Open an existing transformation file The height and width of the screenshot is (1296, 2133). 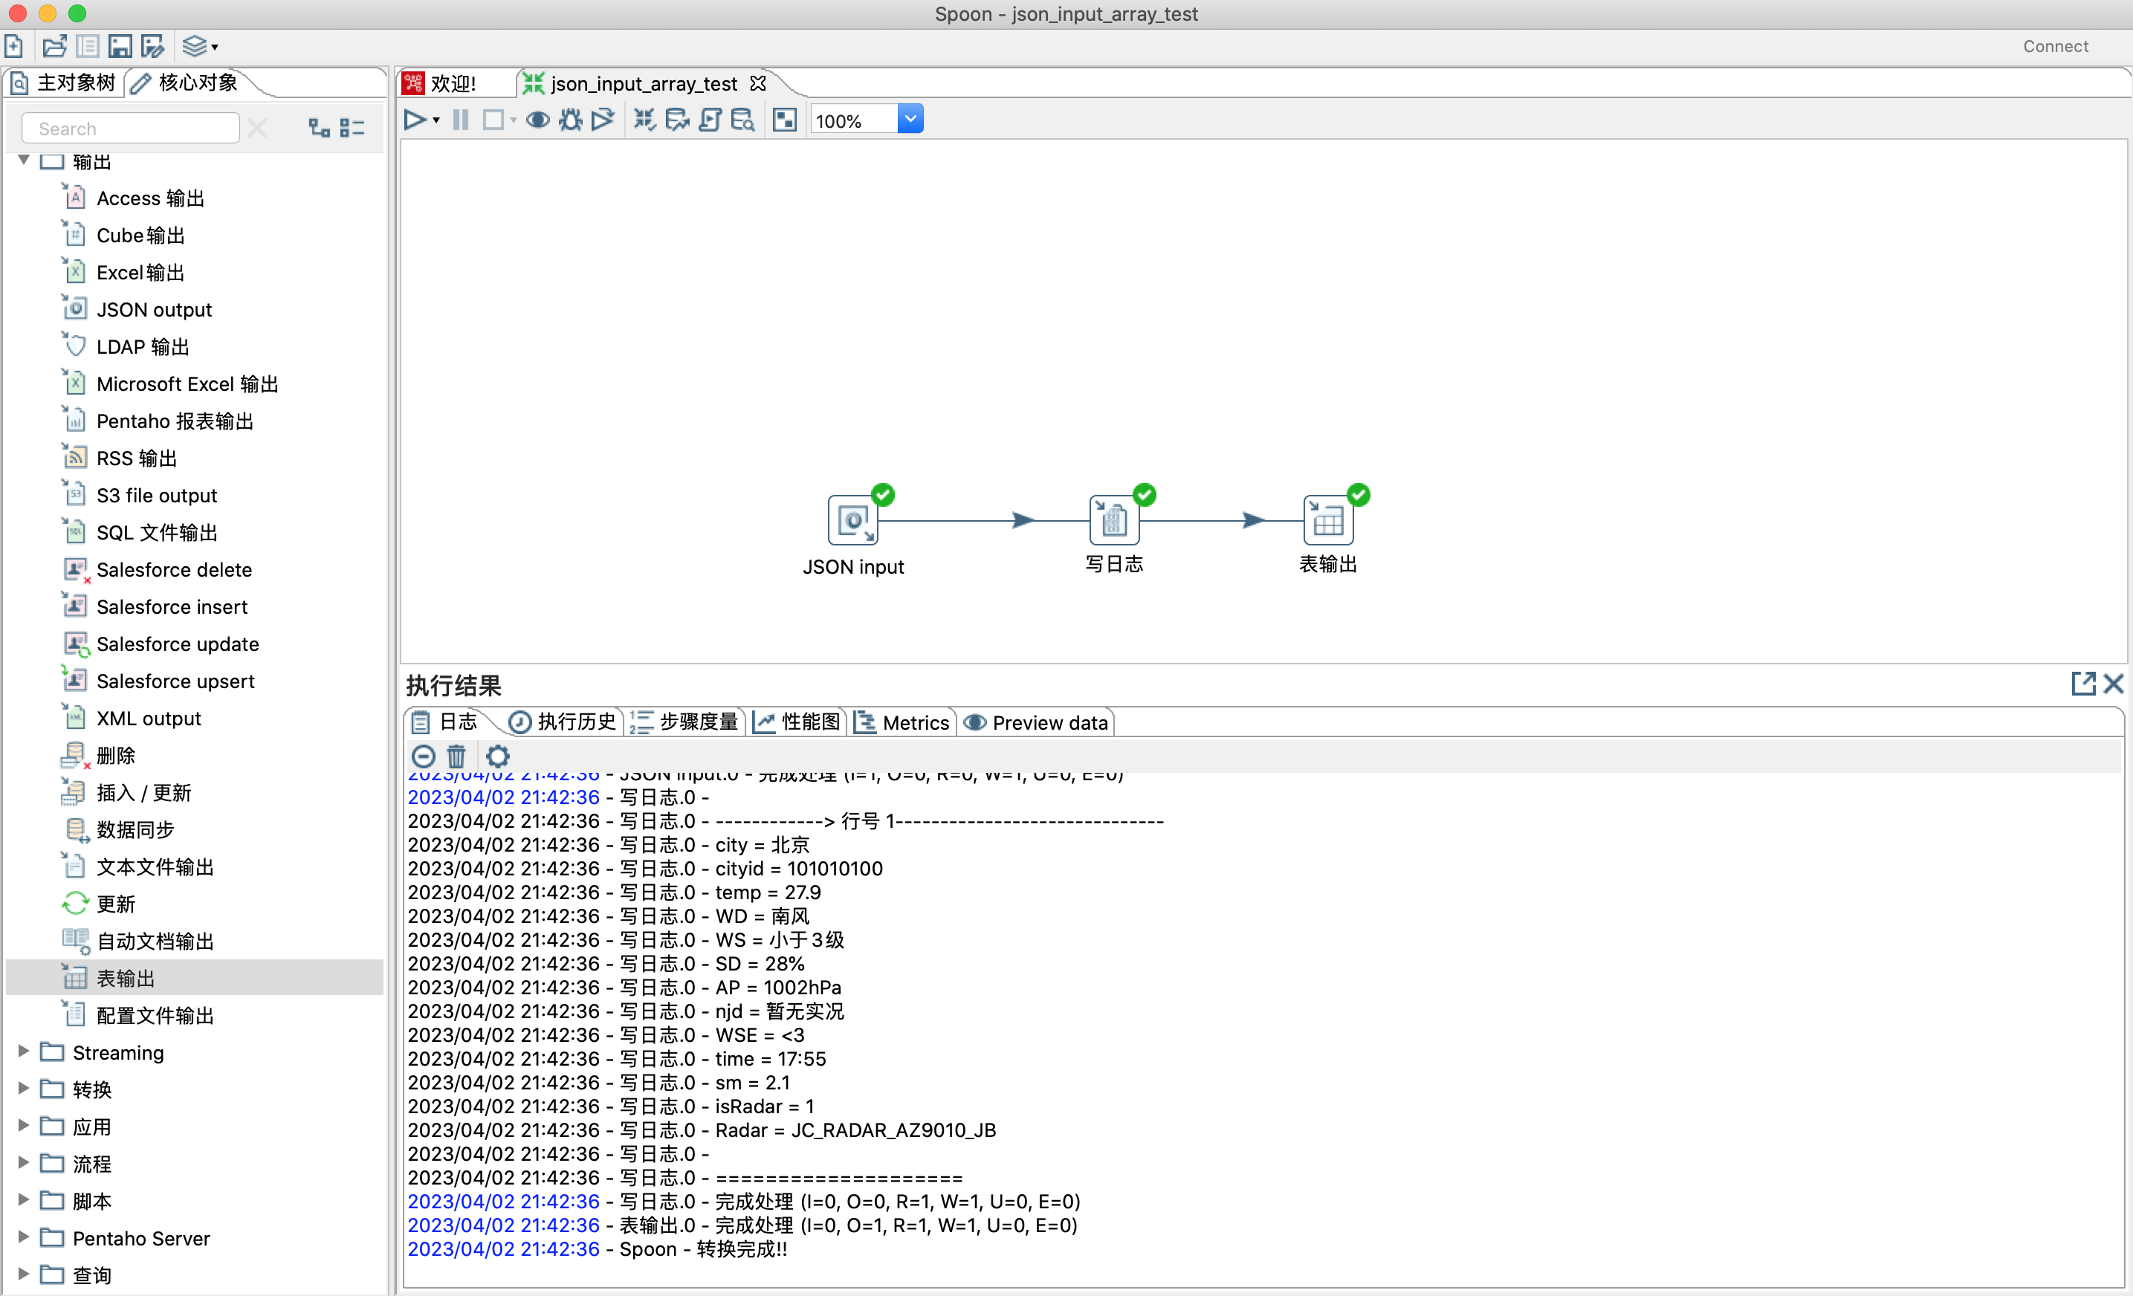pyautogui.click(x=54, y=46)
